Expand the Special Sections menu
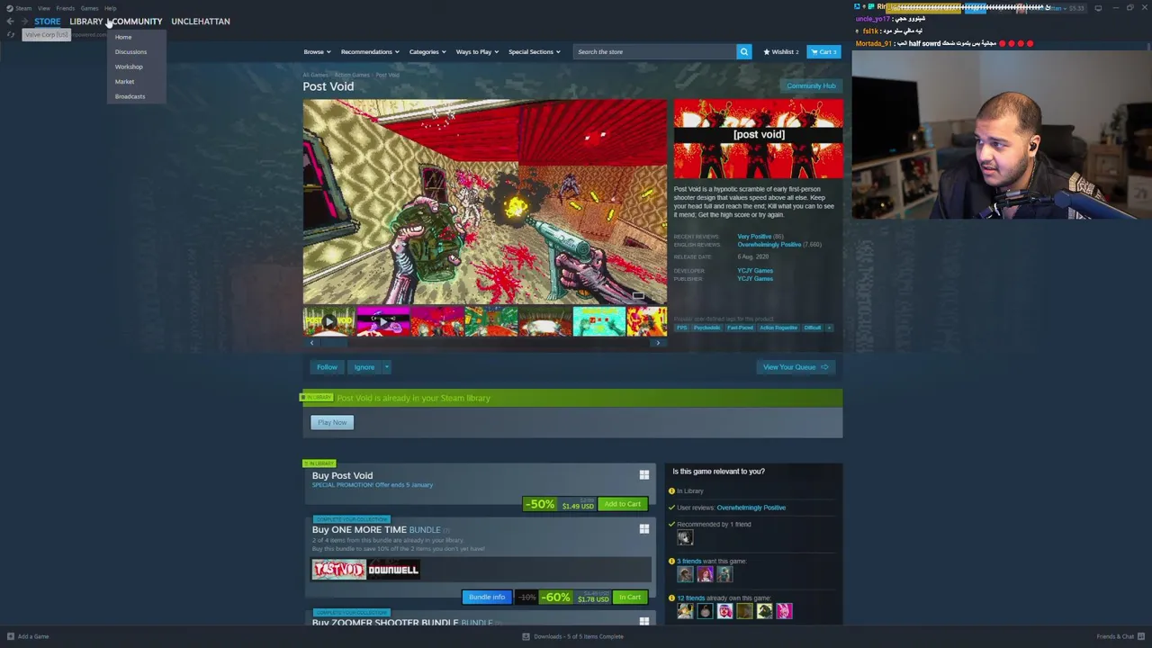The height and width of the screenshot is (648, 1152). (x=535, y=51)
